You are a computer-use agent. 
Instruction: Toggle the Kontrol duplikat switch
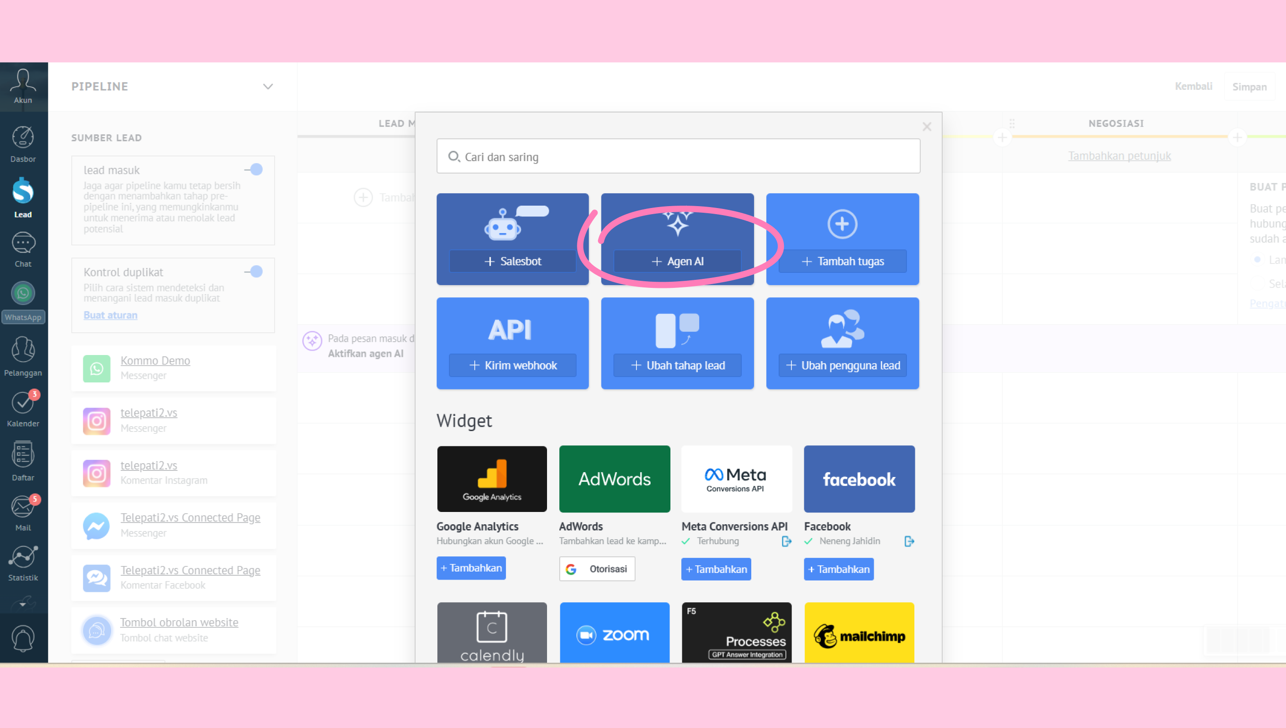click(x=254, y=271)
